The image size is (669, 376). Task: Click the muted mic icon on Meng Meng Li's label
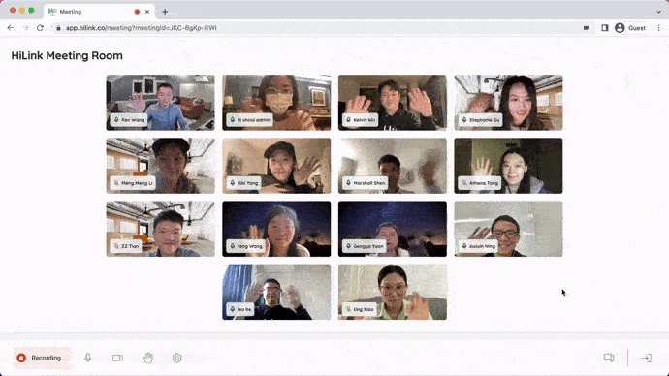pyautogui.click(x=116, y=183)
